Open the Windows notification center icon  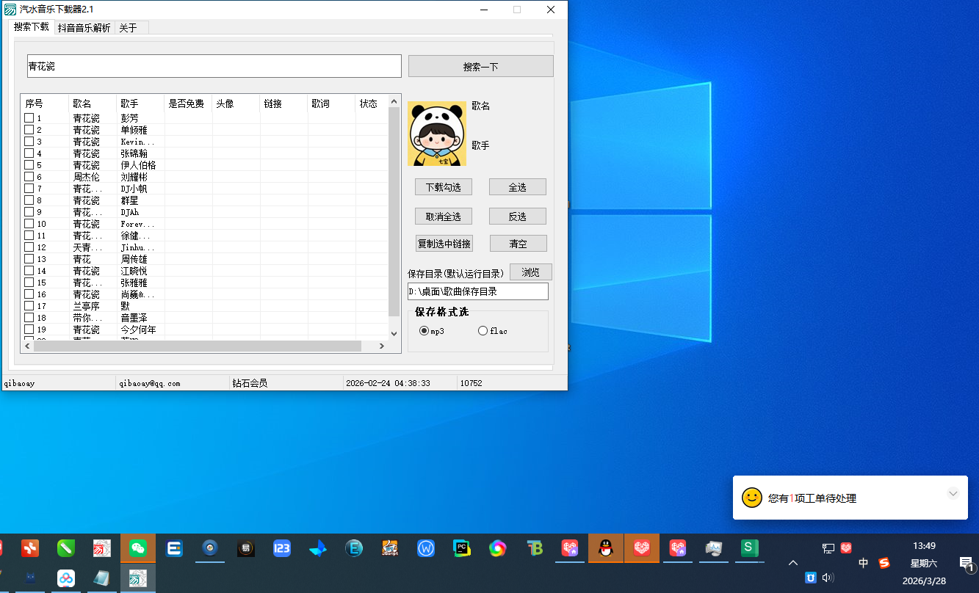967,563
